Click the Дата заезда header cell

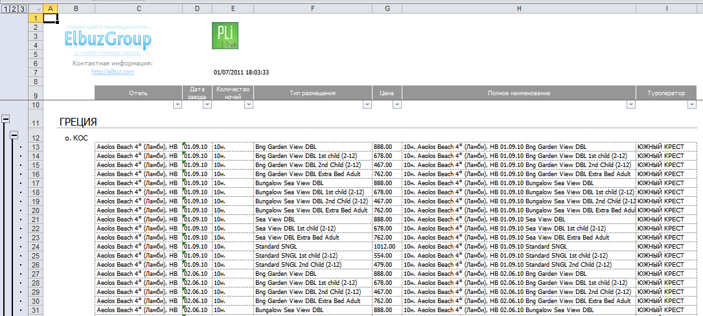pyautogui.click(x=197, y=93)
